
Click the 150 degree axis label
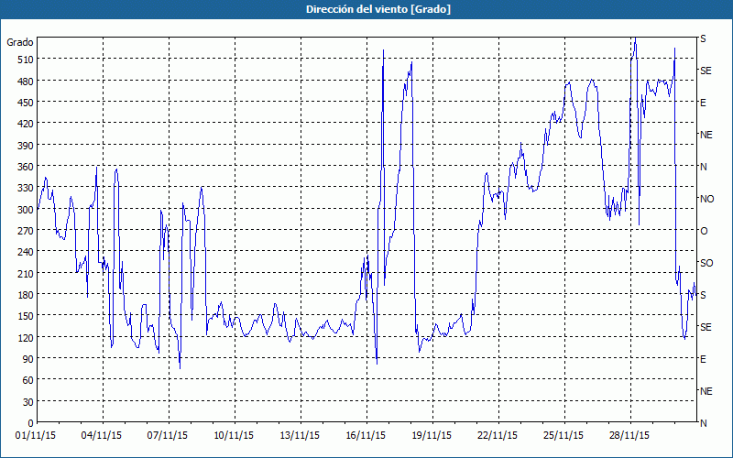[x=25, y=316]
